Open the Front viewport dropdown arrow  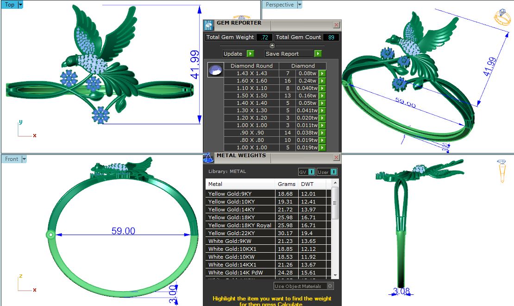pyautogui.click(x=24, y=159)
